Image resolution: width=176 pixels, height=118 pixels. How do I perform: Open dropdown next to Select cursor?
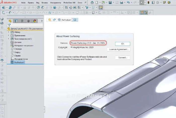tap(145, 3)
